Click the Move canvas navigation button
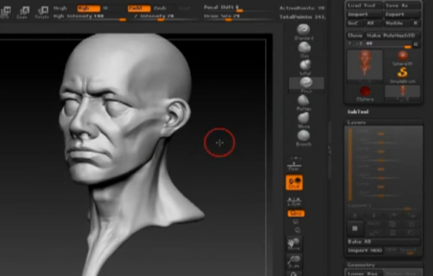 click(294, 244)
